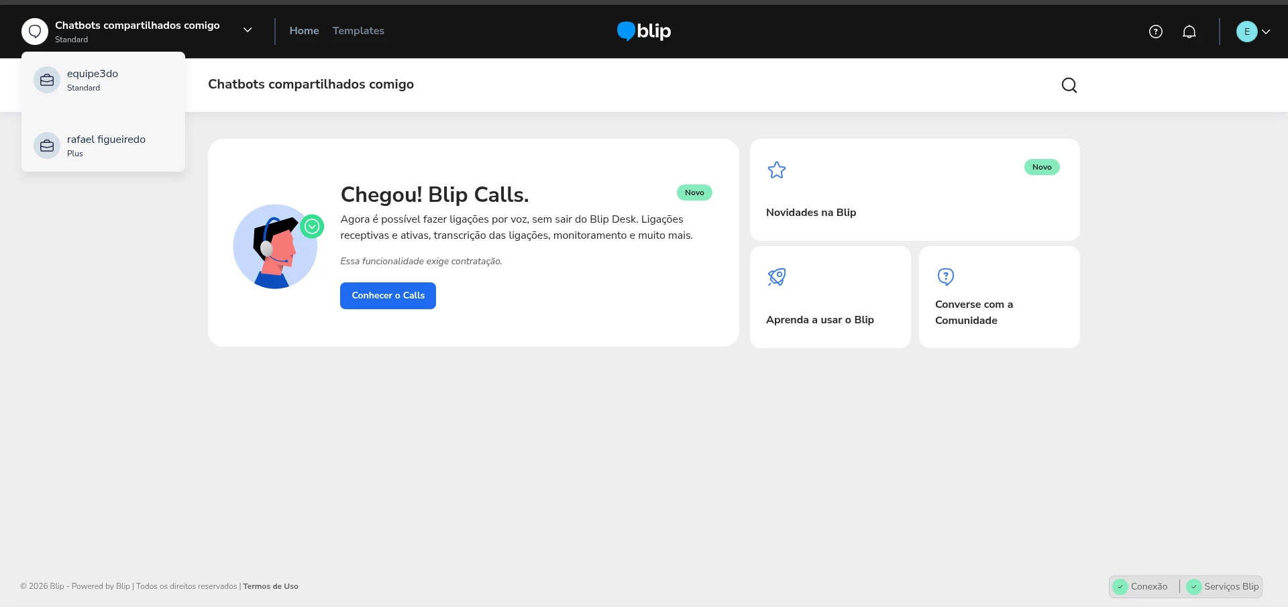This screenshot has height=607, width=1288.
Task: Click the equipe3do briefcase icon
Action: pyautogui.click(x=47, y=80)
